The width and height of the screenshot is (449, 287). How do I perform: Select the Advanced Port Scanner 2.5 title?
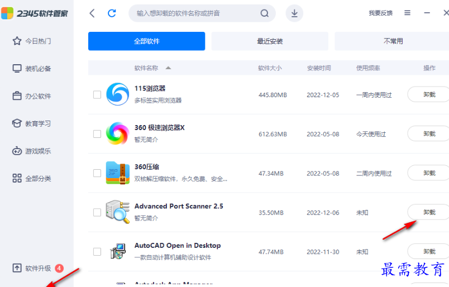(x=179, y=206)
